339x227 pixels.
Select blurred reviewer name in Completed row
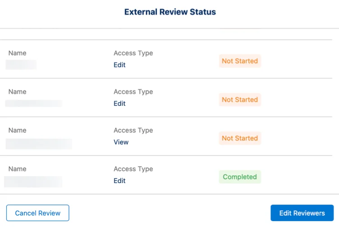[x=33, y=182]
